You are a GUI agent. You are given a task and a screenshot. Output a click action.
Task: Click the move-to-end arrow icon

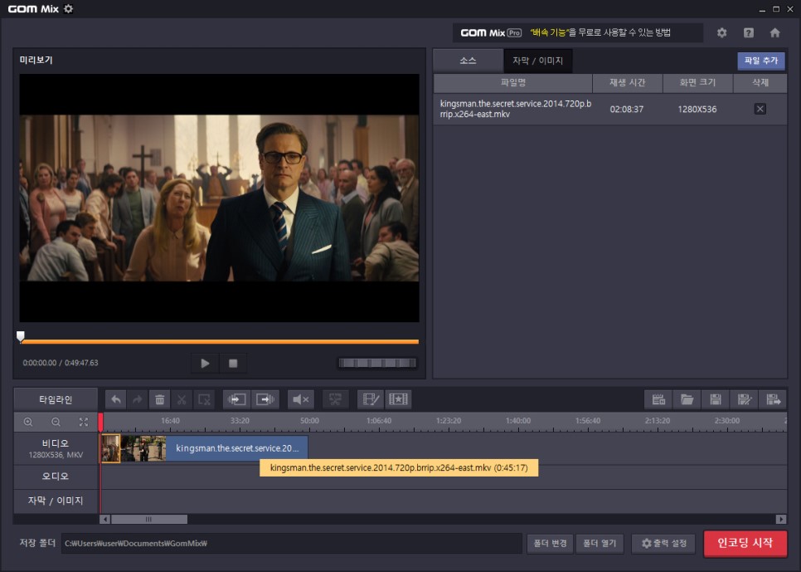(265, 399)
